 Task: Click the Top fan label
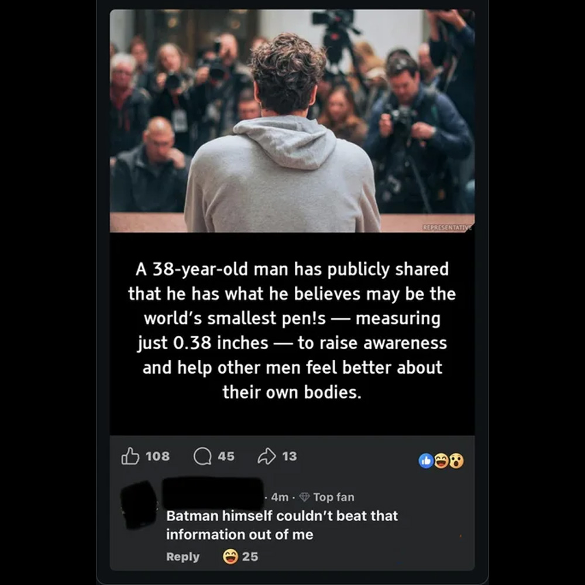click(x=333, y=497)
